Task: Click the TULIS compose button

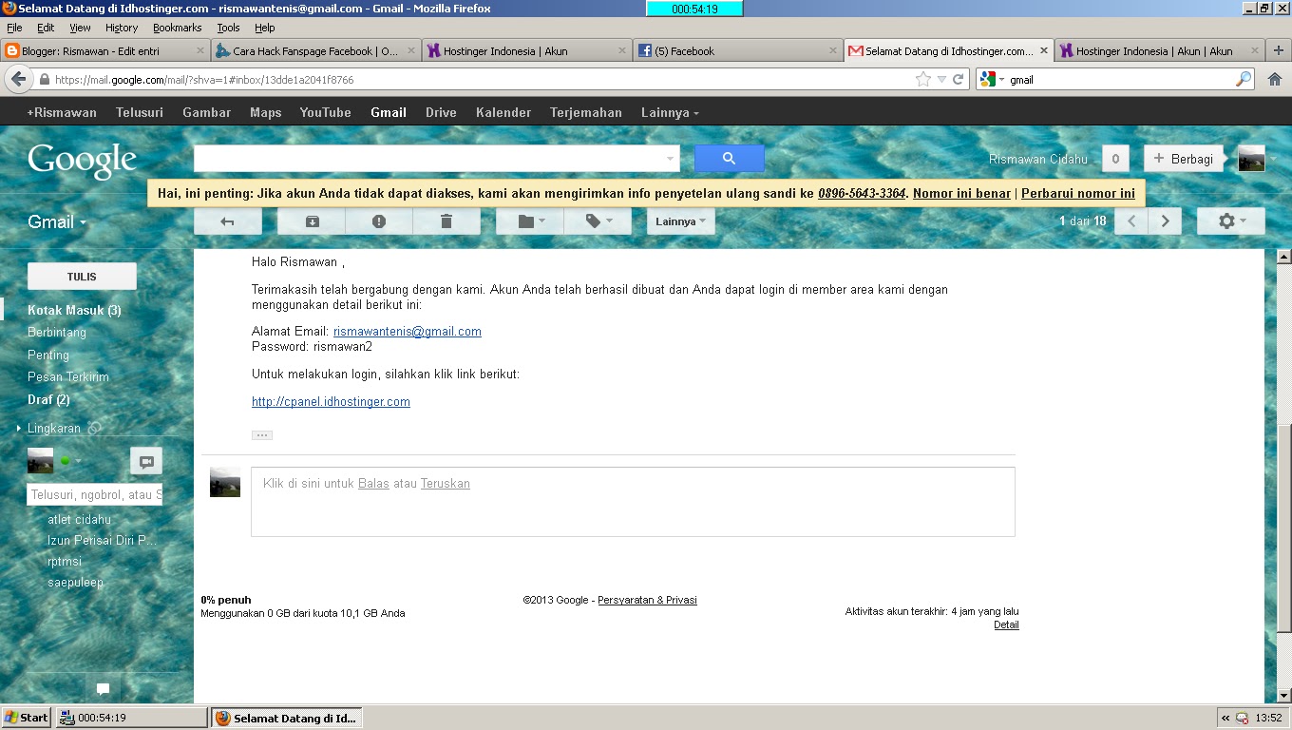Action: [82, 277]
